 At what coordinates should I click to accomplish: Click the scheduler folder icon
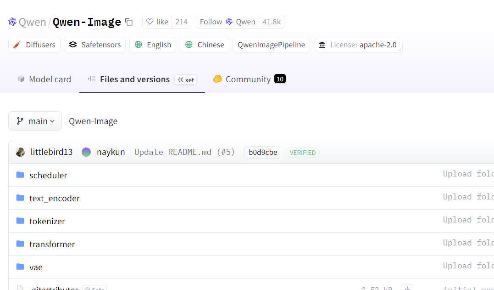[20, 175]
